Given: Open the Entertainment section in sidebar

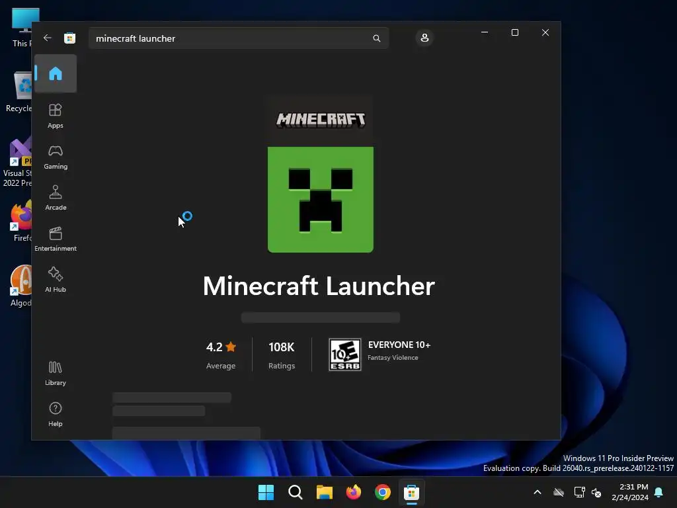Looking at the screenshot, I should pos(56,239).
